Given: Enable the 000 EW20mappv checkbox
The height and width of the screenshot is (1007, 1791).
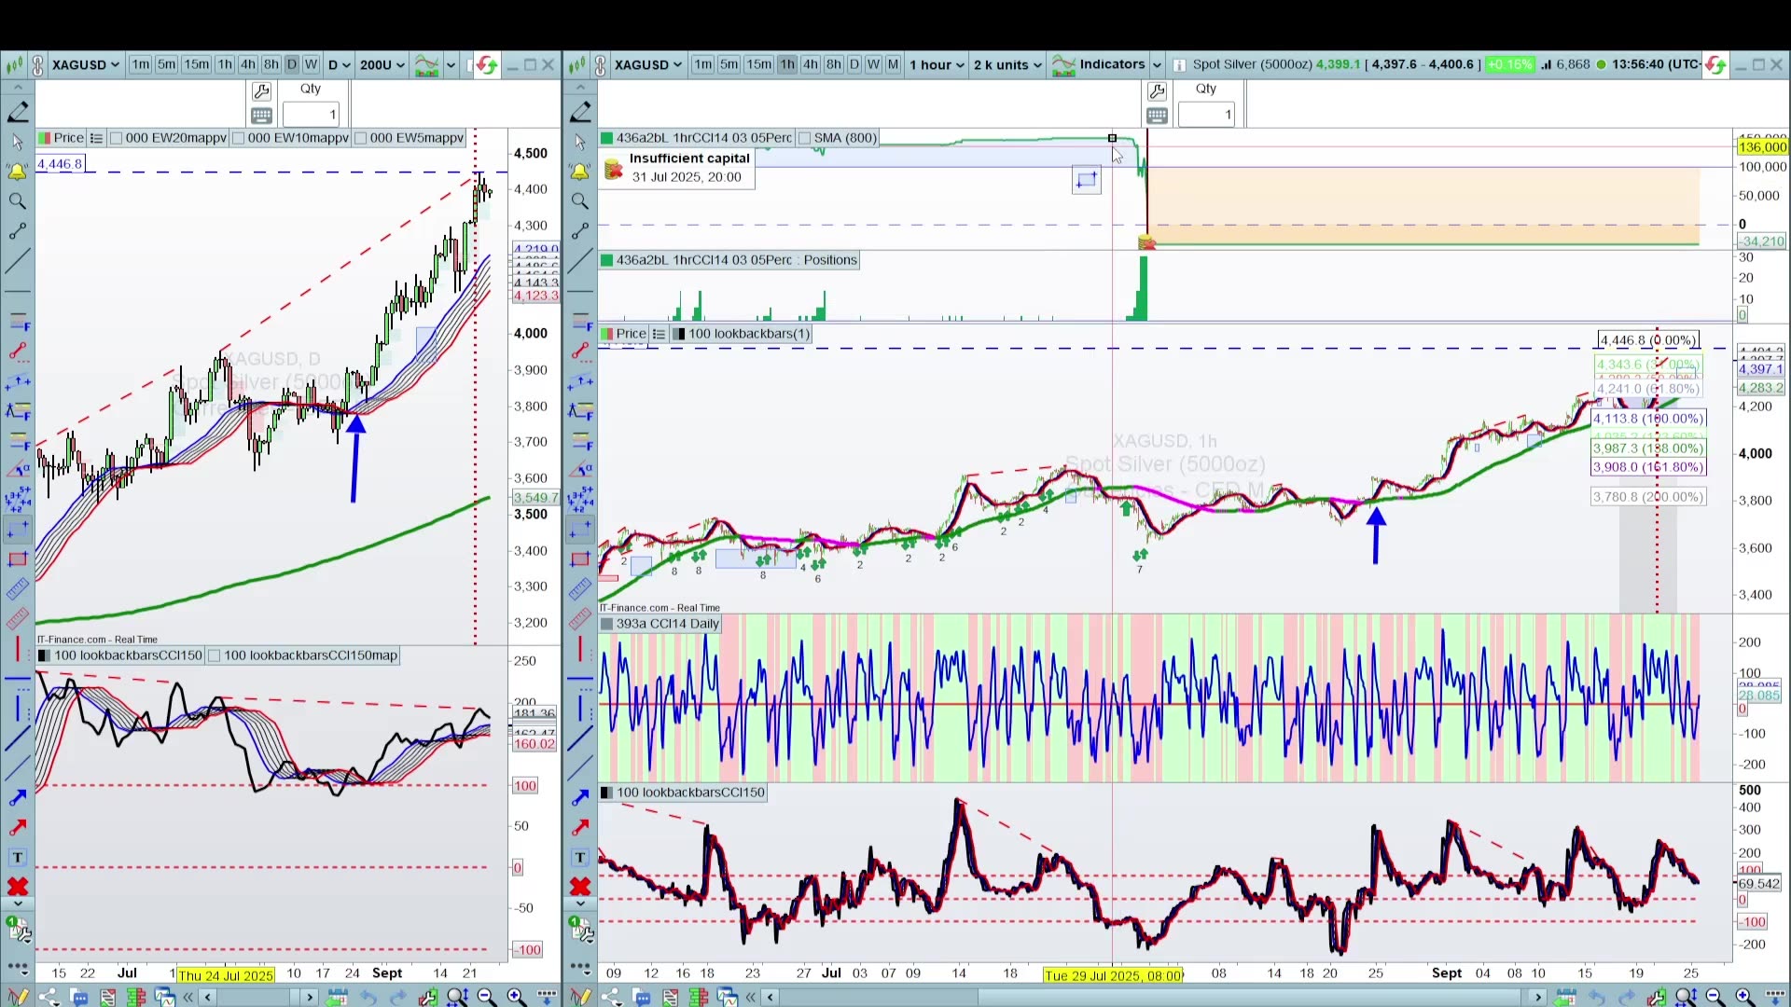Looking at the screenshot, I should [x=117, y=138].
